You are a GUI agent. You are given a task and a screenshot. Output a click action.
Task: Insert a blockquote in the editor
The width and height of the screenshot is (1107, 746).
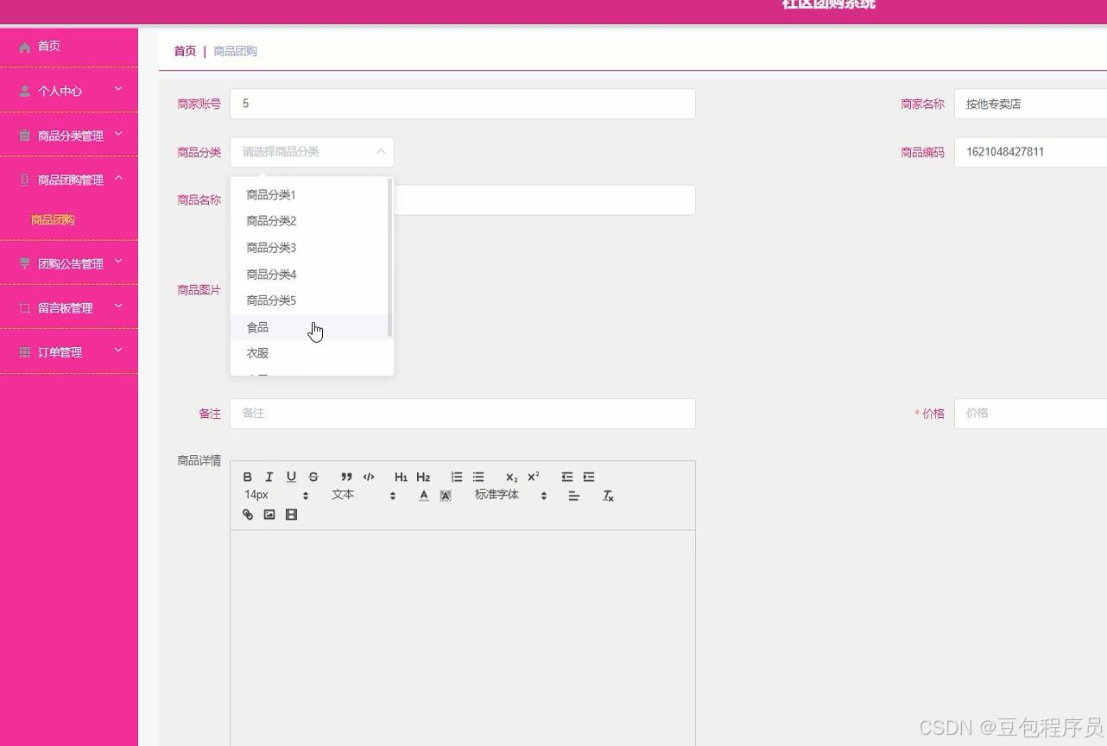coord(346,477)
